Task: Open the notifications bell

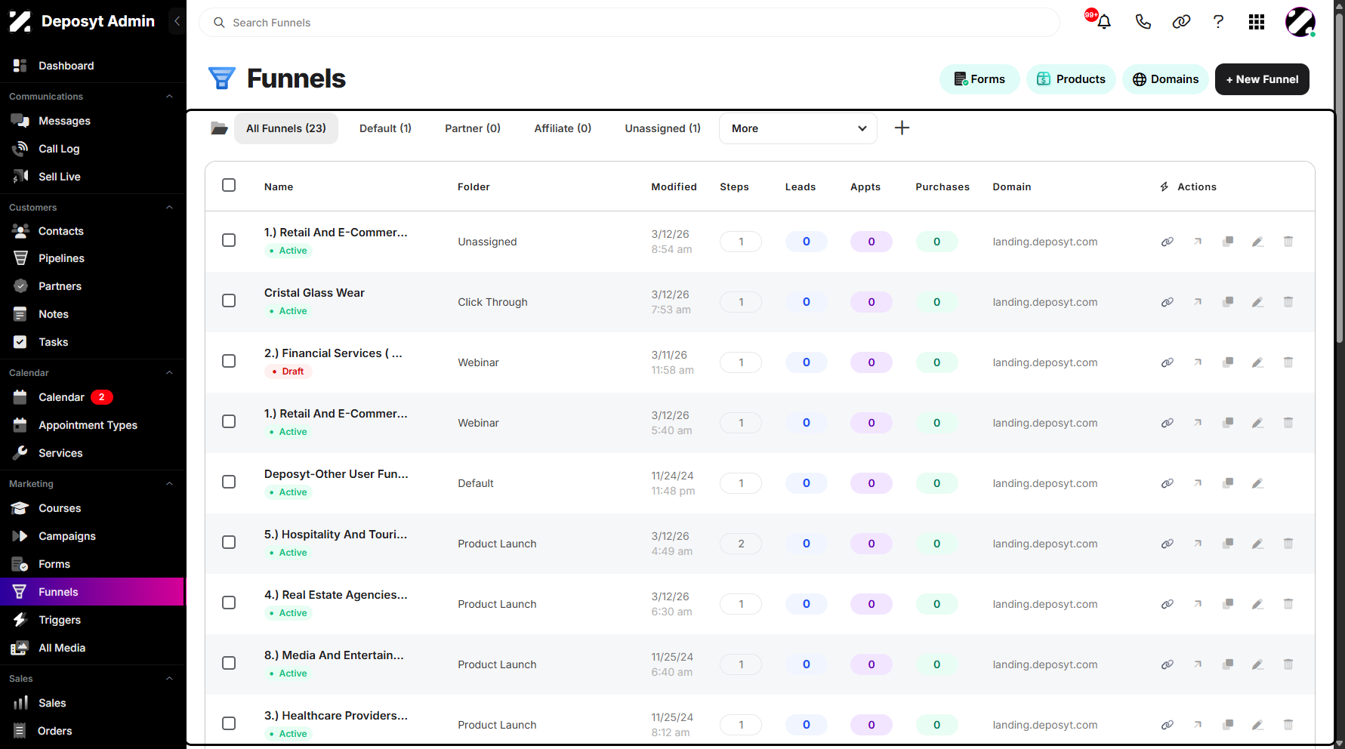Action: point(1103,22)
